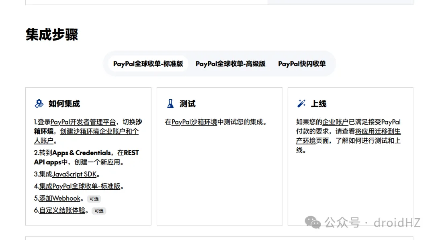Open the PayPal快闪收单 tab

tap(302, 64)
